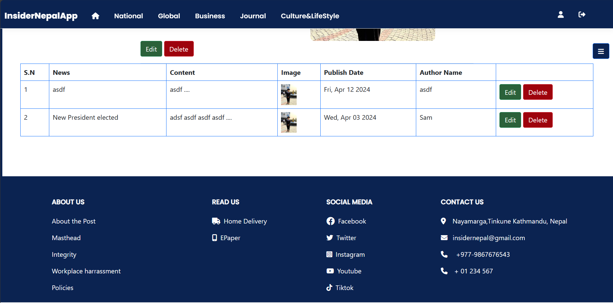The width and height of the screenshot is (613, 303).
Task: Open the thumbnail image in row 1
Action: pyautogui.click(x=289, y=95)
